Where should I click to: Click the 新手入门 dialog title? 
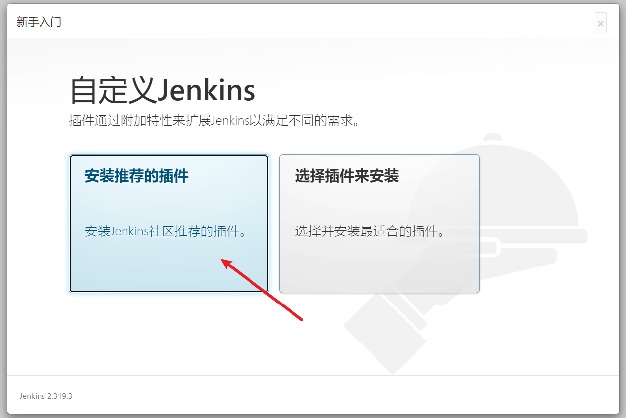tap(39, 22)
